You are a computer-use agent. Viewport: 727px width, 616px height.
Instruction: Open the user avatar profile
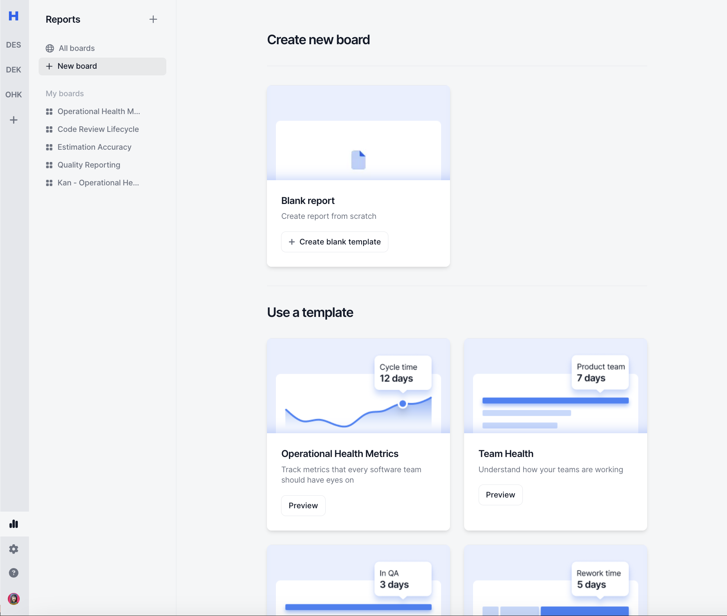coord(14,599)
